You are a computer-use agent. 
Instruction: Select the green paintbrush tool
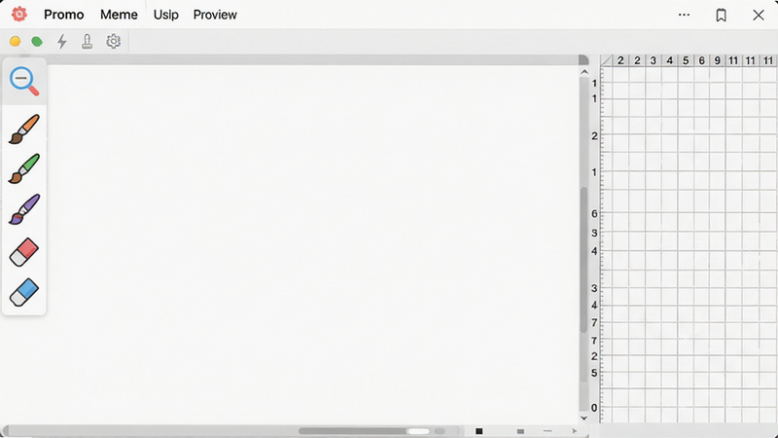coord(23,168)
